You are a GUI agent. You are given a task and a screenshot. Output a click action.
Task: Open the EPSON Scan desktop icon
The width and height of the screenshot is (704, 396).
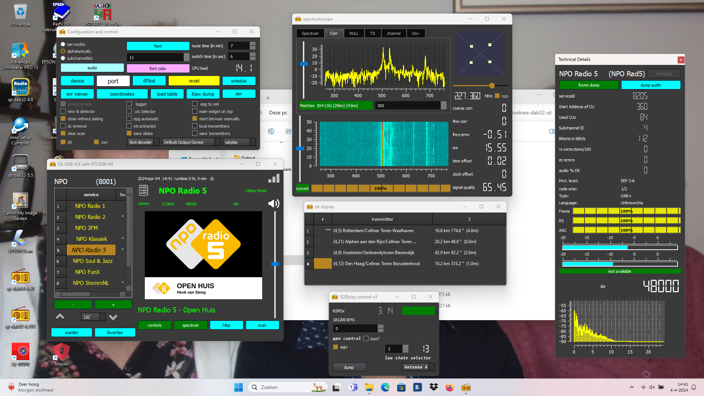[x=21, y=241]
